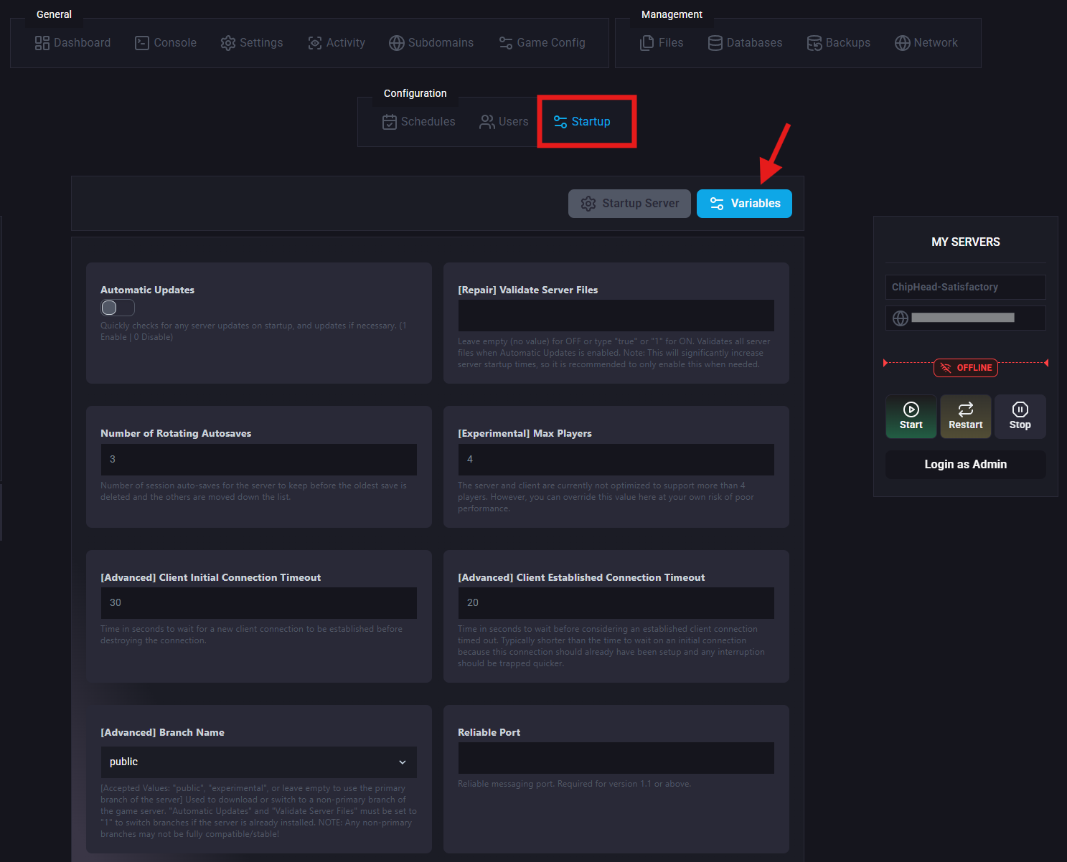
Task: Click the Client Established Connection Timeout field
Action: [616, 603]
